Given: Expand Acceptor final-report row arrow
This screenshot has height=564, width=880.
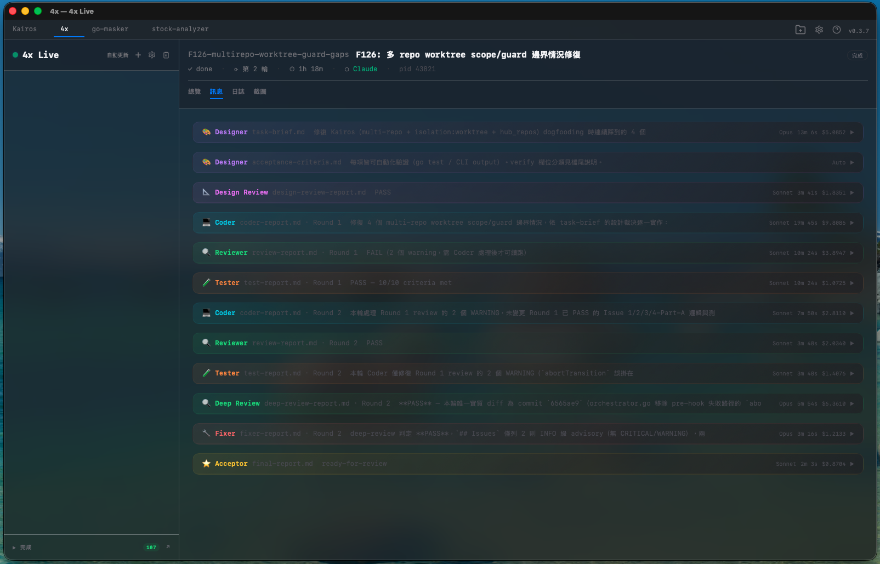Looking at the screenshot, I should coord(852,464).
